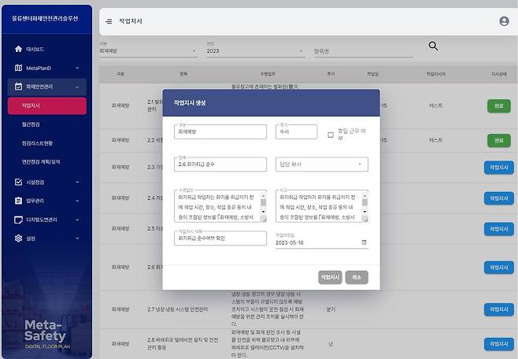Viewport: 518px width, 359px height.
Task: Click scroll-up arrow in 수행업무 text area
Action: click(263, 194)
